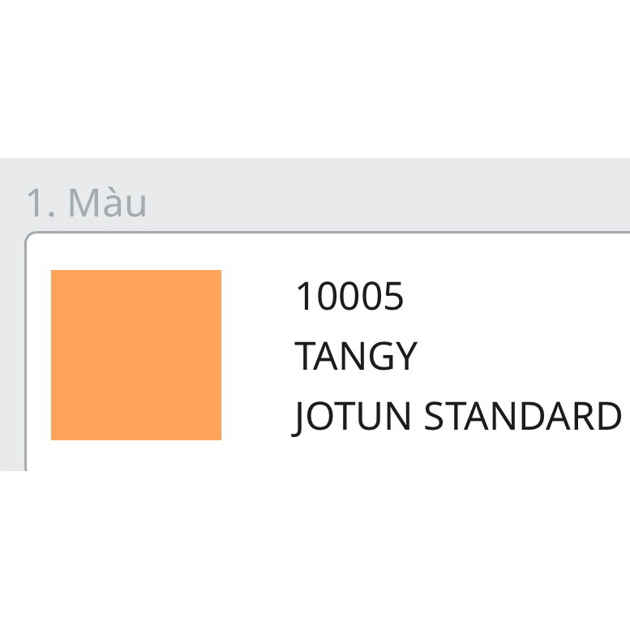Click the letter Y in TANGY
Viewport: 630px width, 630px height.
[405, 357]
